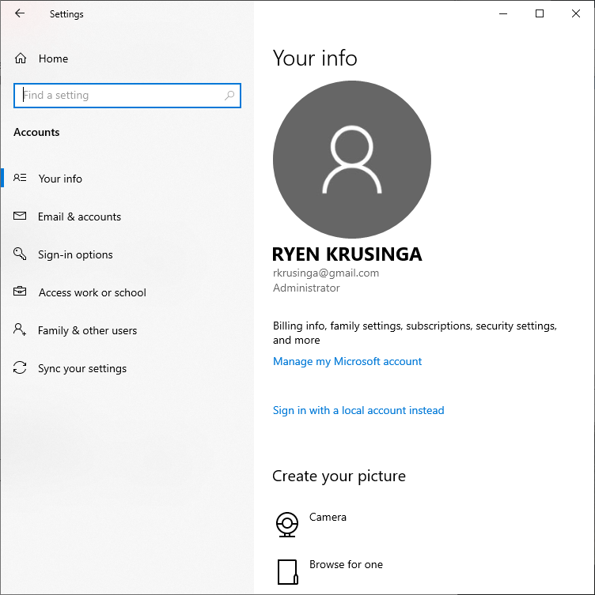595x595 pixels.
Task: Choose Browse for one option
Action: pos(346,565)
